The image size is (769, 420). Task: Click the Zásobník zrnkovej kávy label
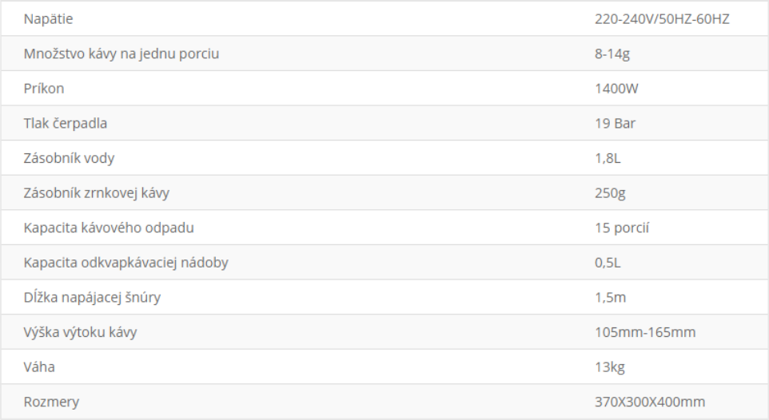click(x=97, y=192)
